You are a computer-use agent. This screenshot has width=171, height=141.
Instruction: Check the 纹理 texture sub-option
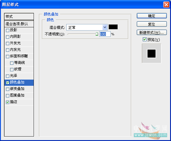(12, 69)
